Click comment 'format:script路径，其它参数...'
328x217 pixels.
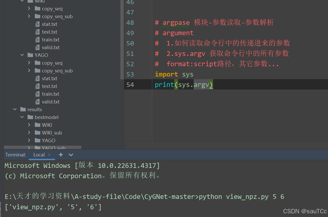(223, 64)
